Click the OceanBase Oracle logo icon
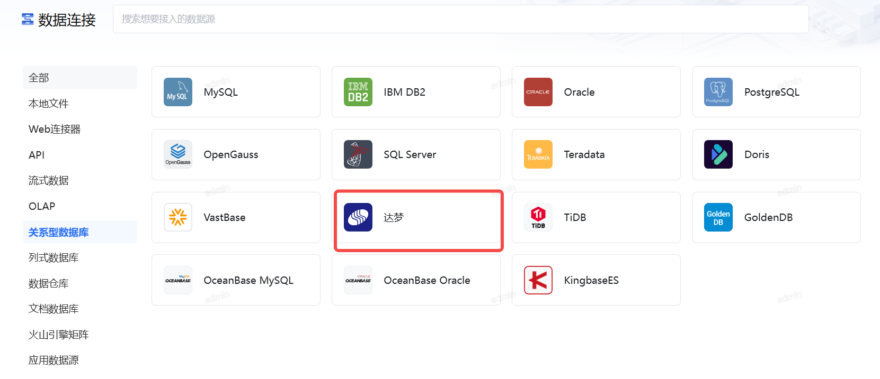The width and height of the screenshot is (880, 379). (x=358, y=280)
